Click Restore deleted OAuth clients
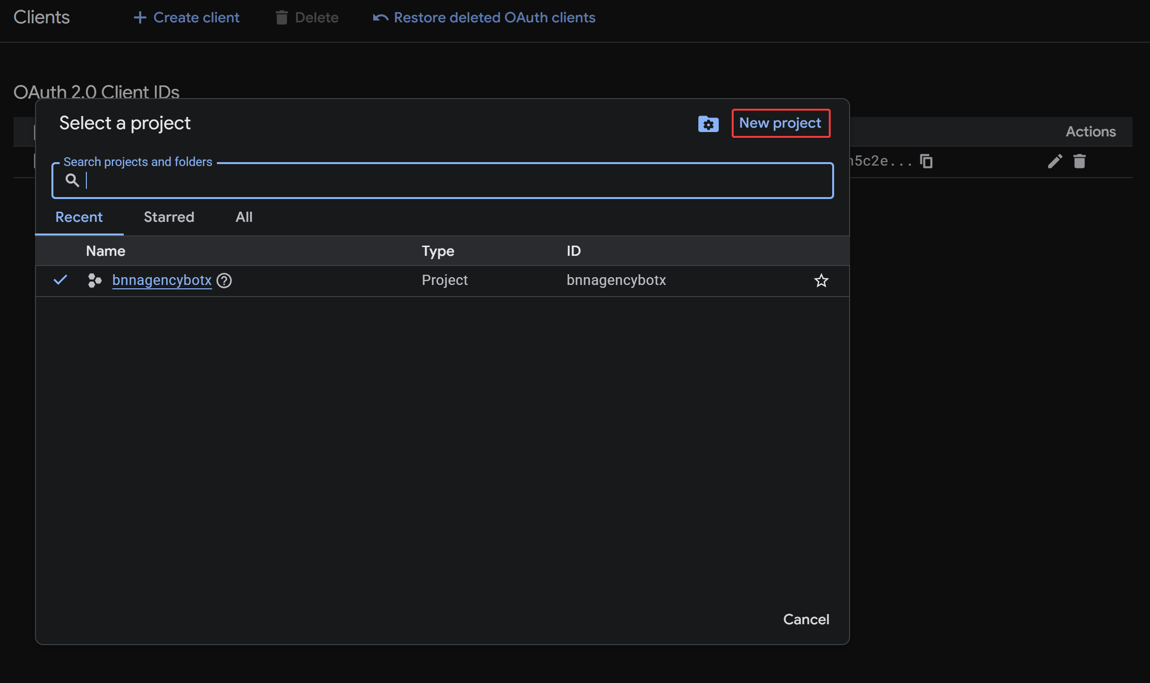 (x=484, y=17)
